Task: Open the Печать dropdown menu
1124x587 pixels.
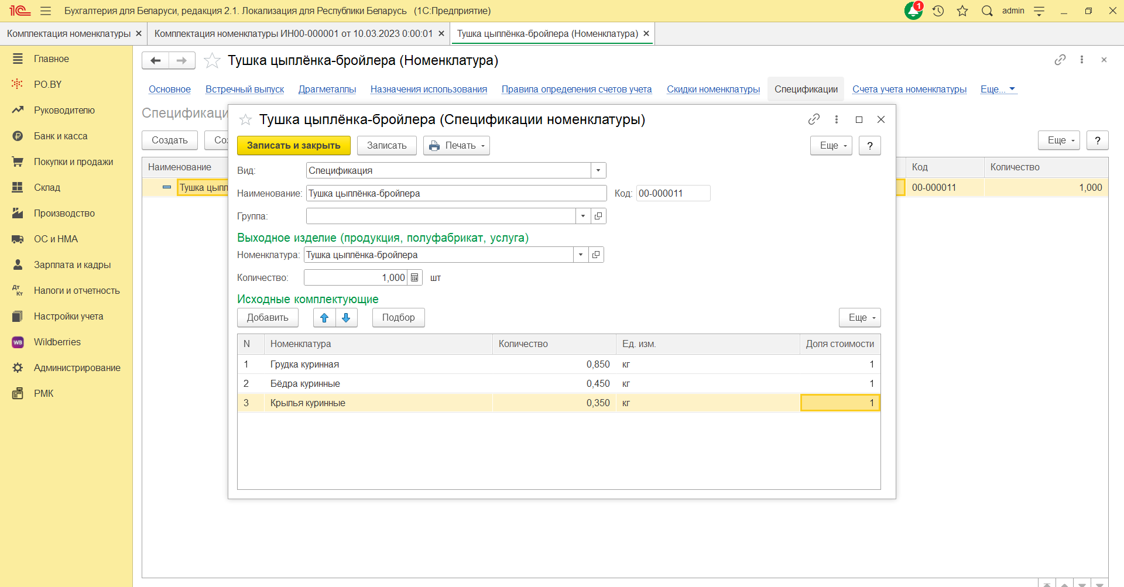Action: 457,146
